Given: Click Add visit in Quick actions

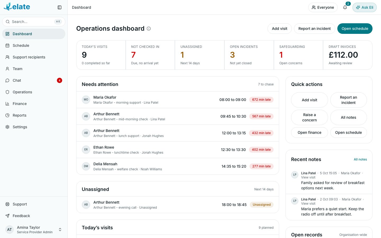Looking at the screenshot, I should (x=309, y=100).
